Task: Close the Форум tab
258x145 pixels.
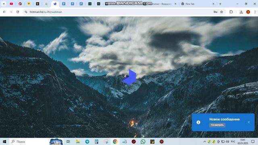Action: pyautogui.click(x=175, y=4)
